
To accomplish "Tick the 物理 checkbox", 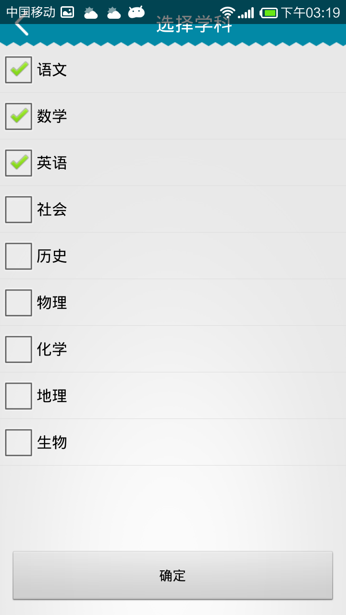I will tap(19, 303).
